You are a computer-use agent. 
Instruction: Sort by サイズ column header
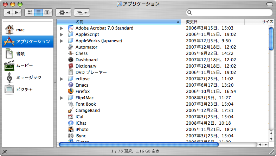pos(259,22)
